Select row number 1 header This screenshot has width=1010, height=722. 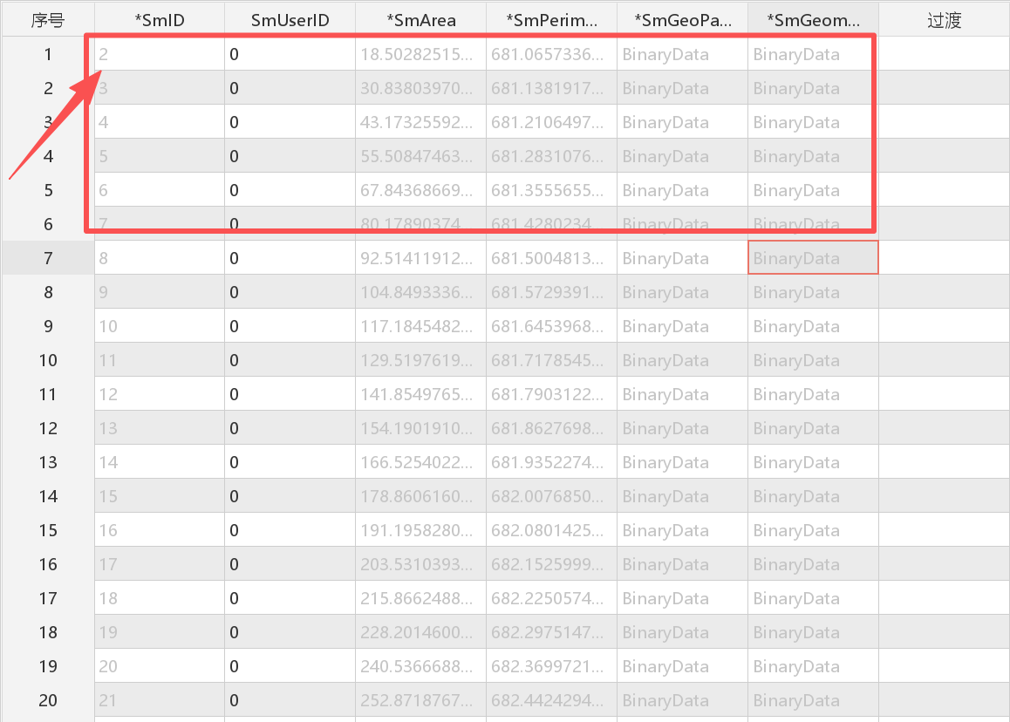pos(48,55)
